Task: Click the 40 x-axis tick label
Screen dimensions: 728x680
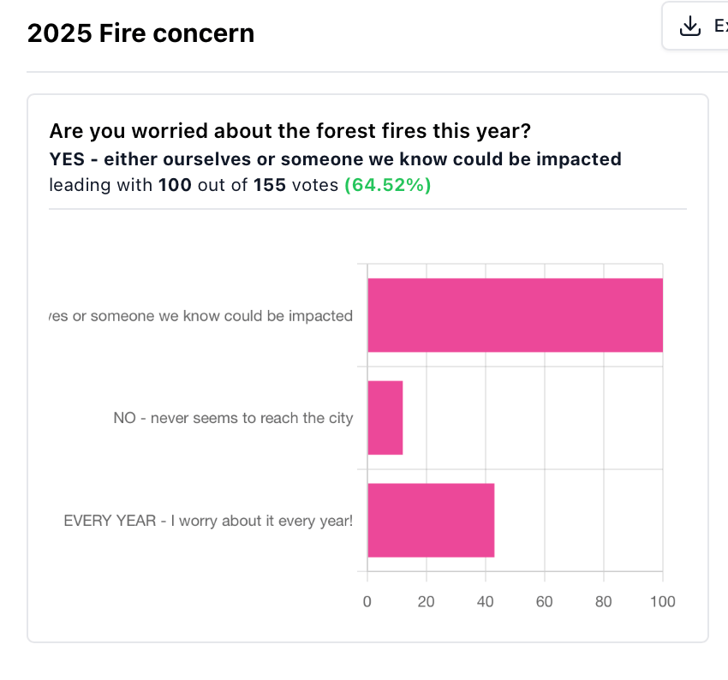Action: tap(485, 601)
